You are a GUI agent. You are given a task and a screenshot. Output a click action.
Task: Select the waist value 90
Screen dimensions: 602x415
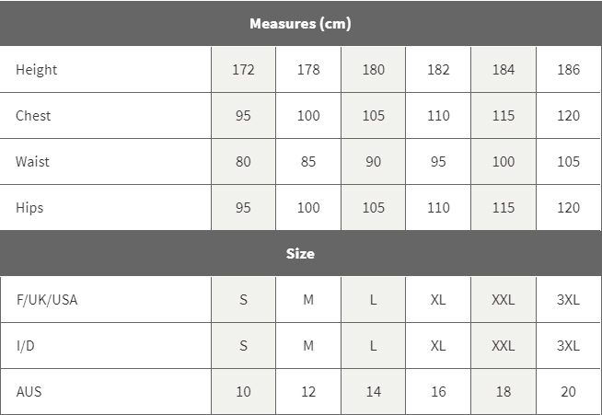coord(373,162)
